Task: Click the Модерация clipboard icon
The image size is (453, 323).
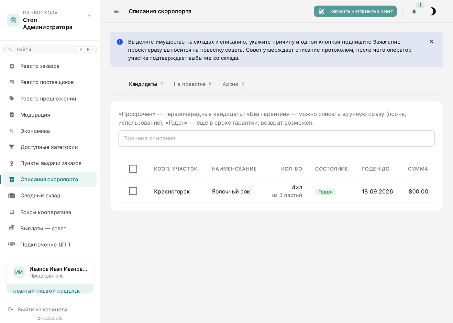Action: pyautogui.click(x=12, y=115)
